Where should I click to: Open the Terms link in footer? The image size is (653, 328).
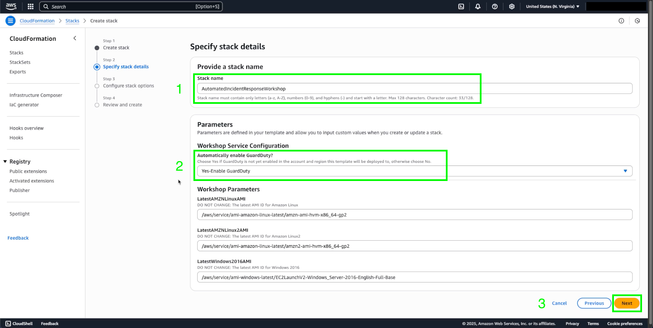tap(593, 324)
